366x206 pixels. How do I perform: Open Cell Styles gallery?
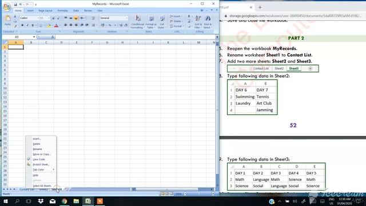click(161, 22)
